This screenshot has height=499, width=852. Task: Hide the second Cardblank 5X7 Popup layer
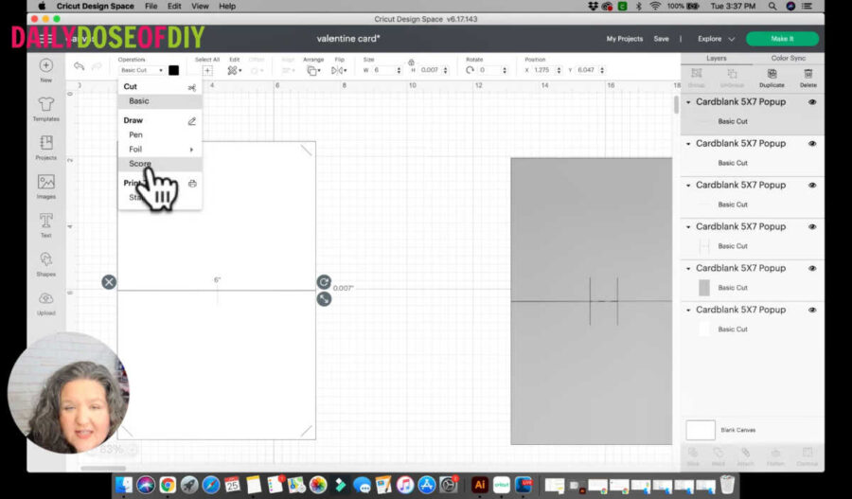coord(812,144)
